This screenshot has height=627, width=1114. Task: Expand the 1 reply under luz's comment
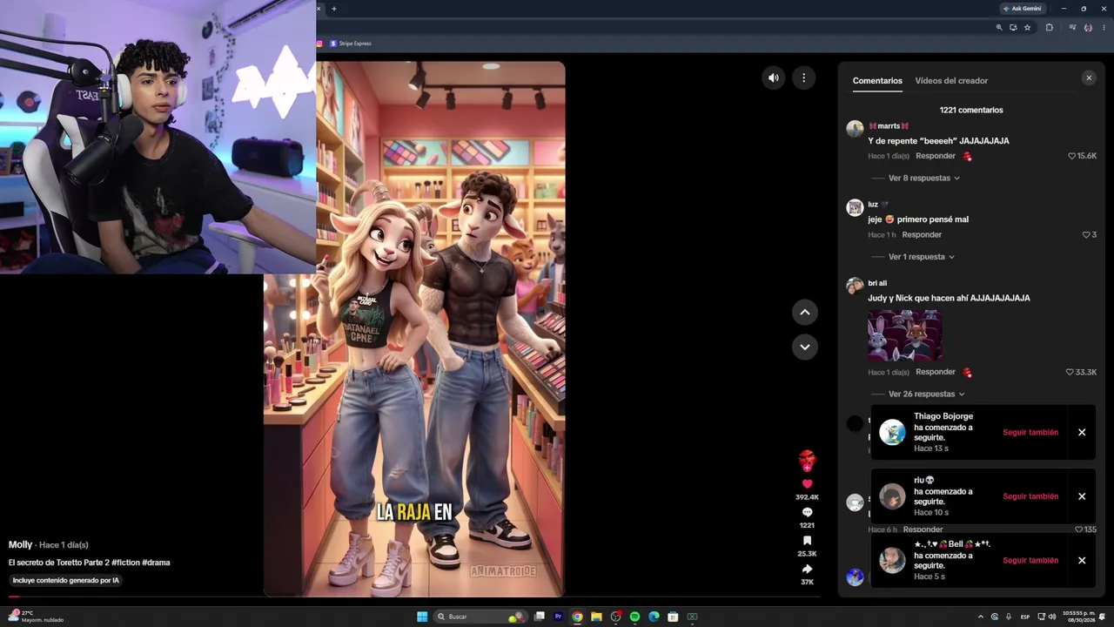(921, 257)
